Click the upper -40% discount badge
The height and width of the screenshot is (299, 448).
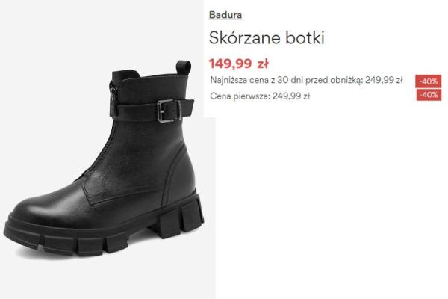(428, 81)
